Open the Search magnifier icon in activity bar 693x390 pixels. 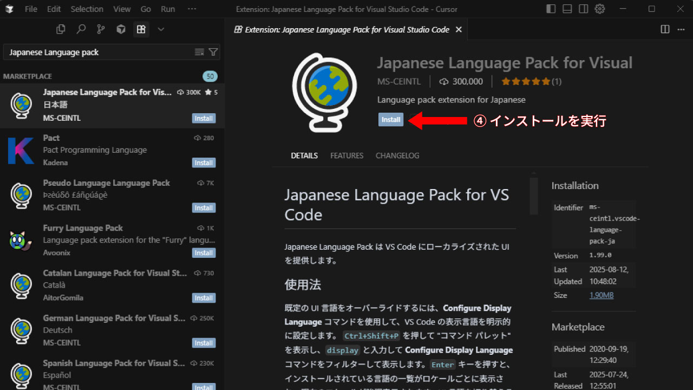tap(81, 29)
